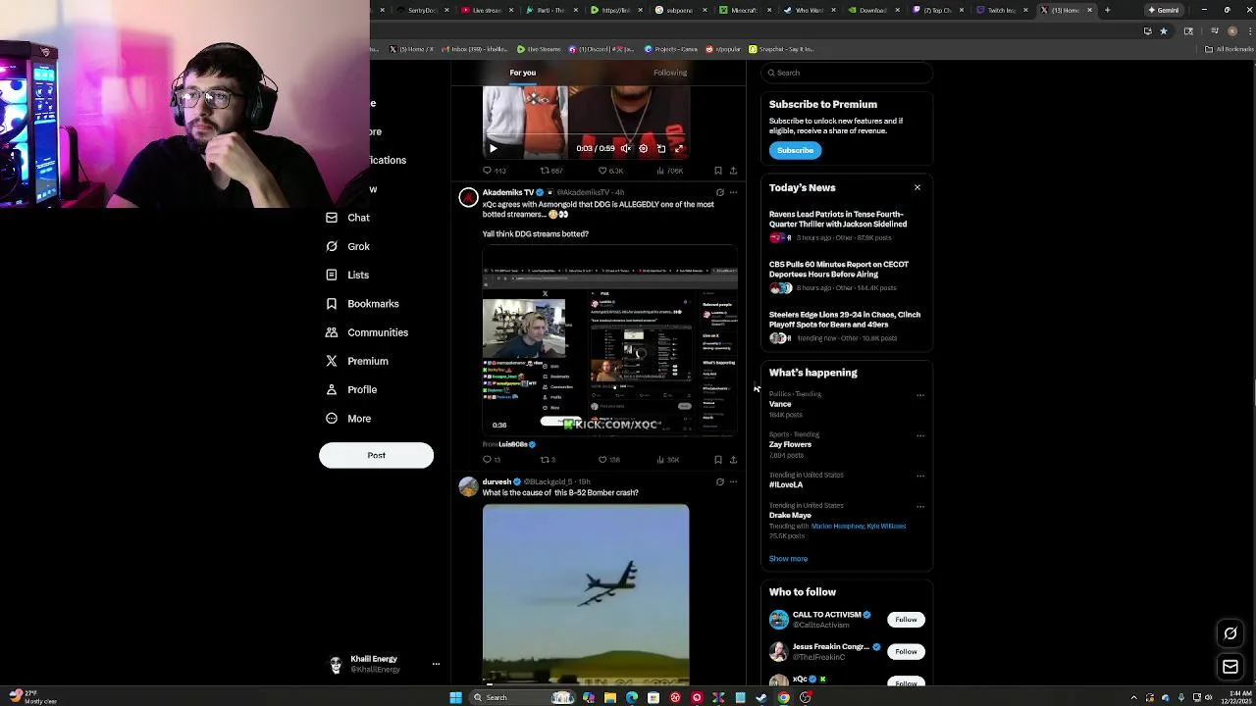Open options for Zay Flowers trend
Viewport: 1256px width, 706px height.
(920, 435)
